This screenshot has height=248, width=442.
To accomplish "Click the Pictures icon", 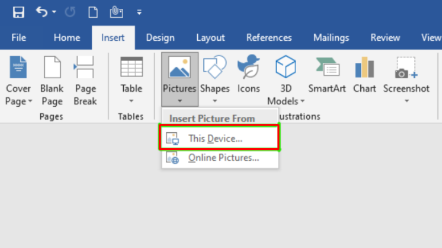I will (180, 67).
